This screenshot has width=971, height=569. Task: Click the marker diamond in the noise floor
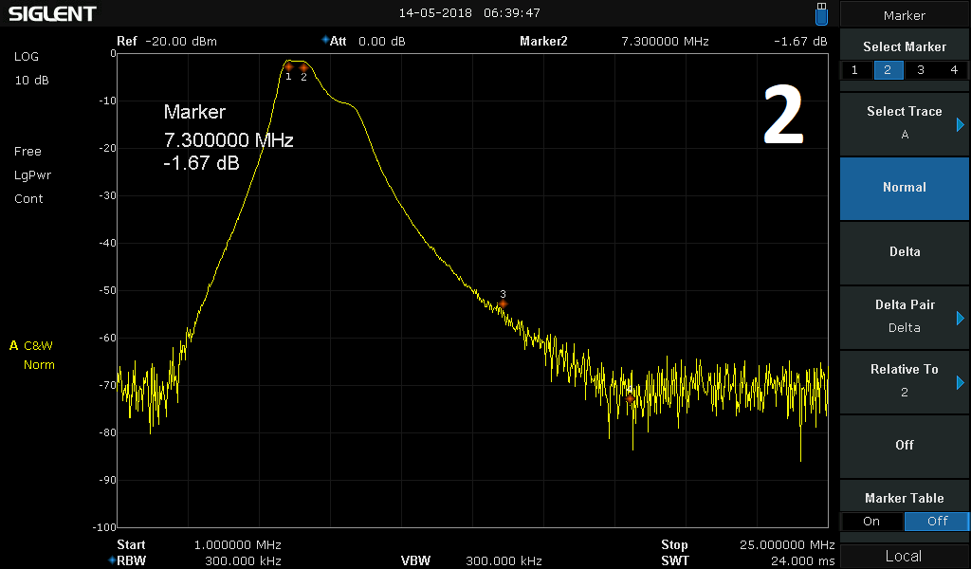(x=630, y=399)
